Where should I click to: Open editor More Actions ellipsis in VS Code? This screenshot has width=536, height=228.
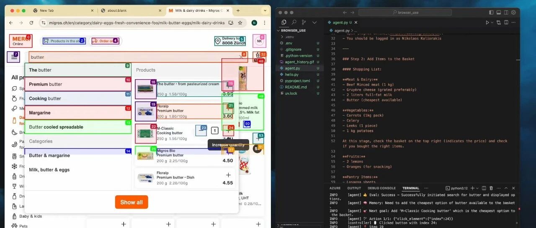click(513, 22)
